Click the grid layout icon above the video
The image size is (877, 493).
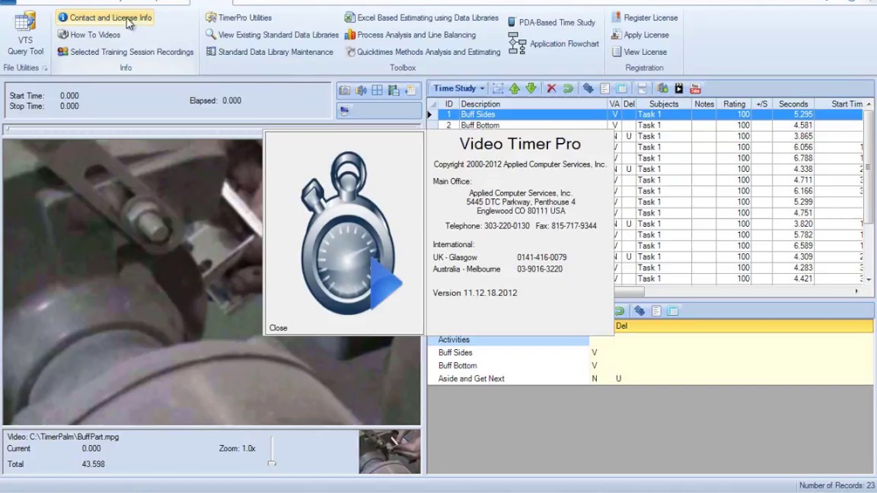click(378, 90)
